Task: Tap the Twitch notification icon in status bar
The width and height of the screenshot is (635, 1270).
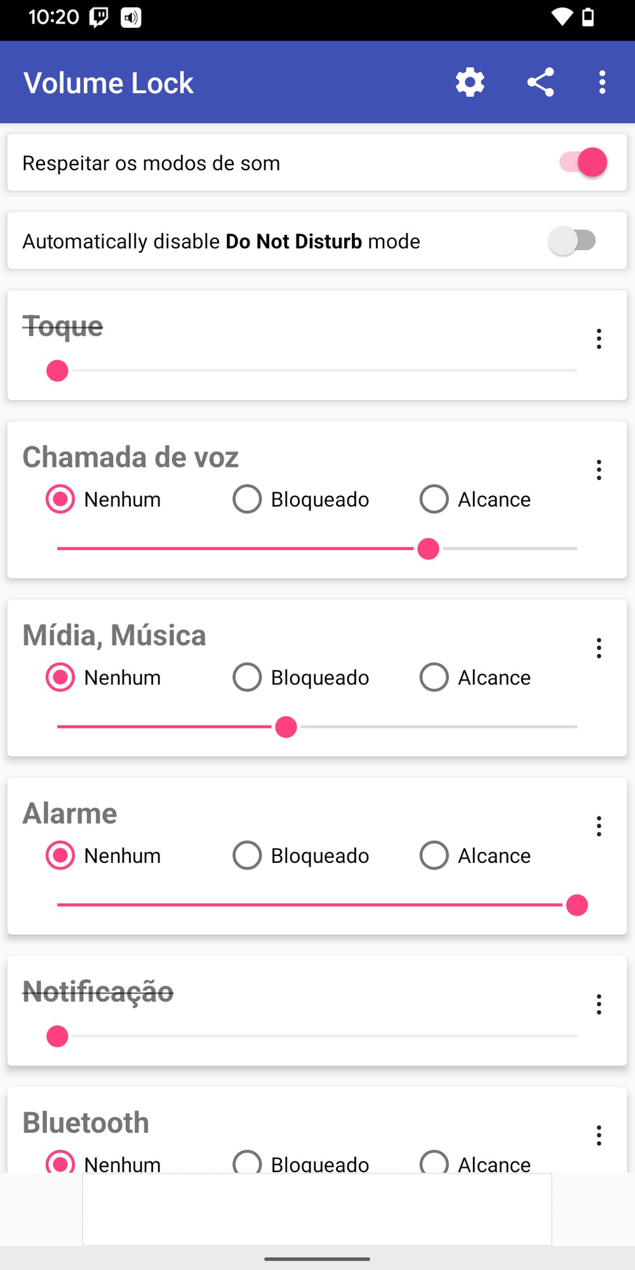Action: 98,17
